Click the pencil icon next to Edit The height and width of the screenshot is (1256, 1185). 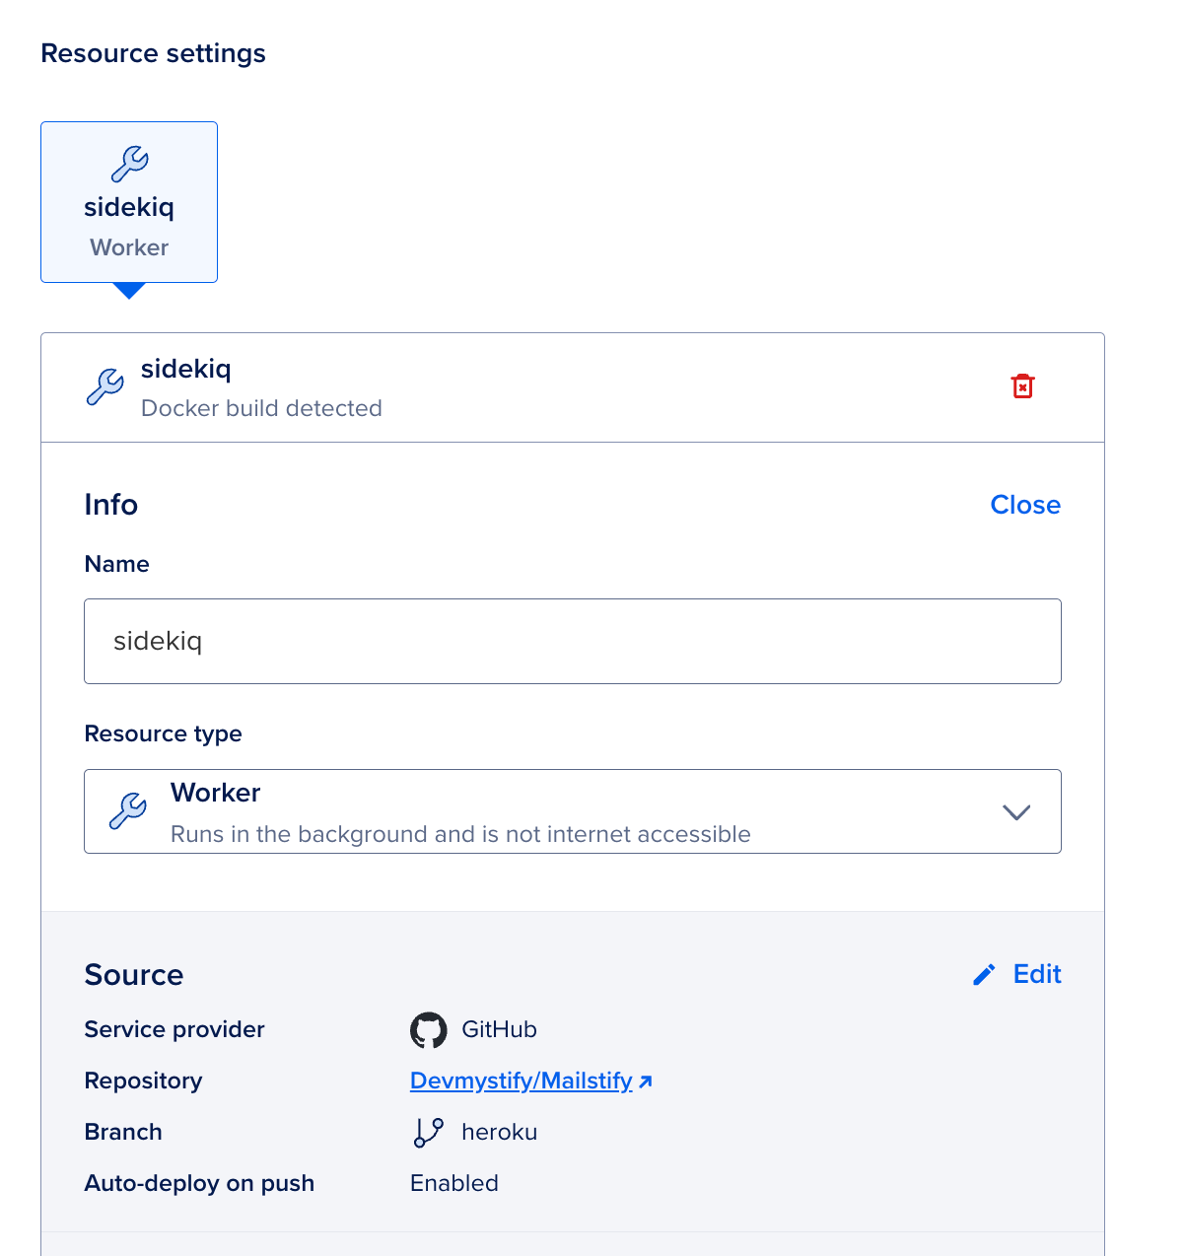point(983,973)
